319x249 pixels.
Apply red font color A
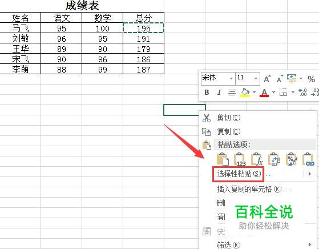[264, 93]
